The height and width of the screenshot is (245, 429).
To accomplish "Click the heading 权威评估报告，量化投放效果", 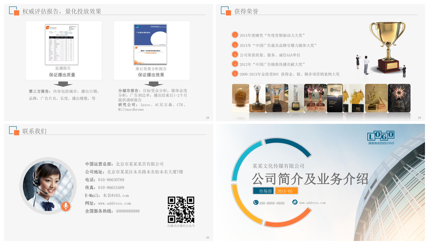I will point(62,11).
